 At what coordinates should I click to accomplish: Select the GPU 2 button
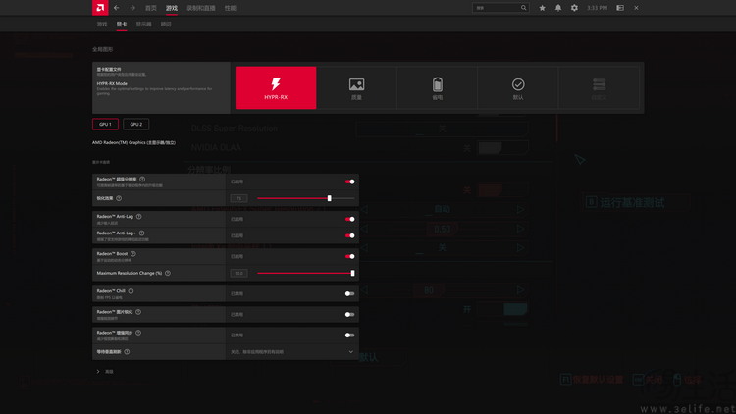coord(136,124)
